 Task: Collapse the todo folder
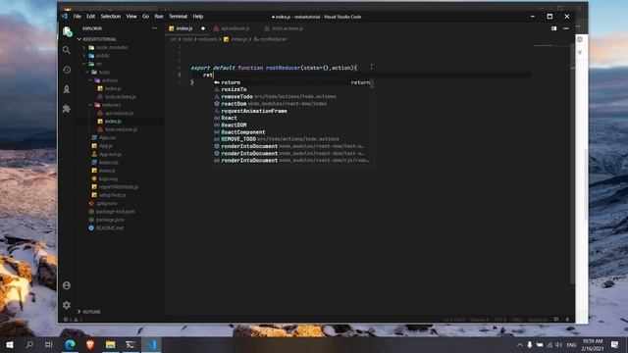coord(104,72)
